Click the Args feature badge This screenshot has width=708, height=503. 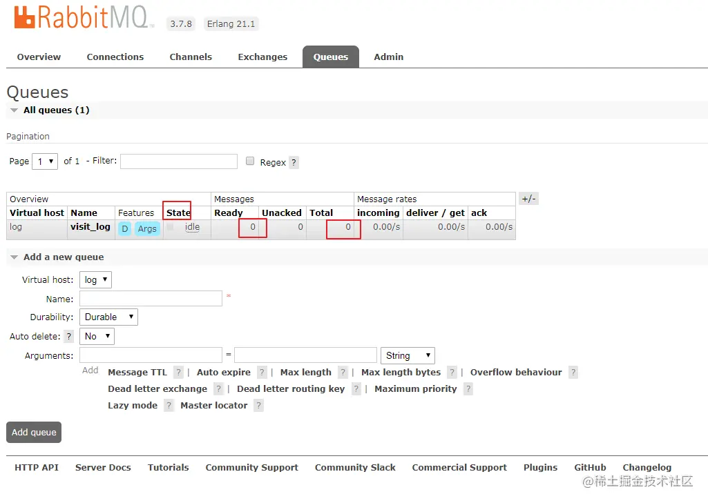click(x=147, y=228)
